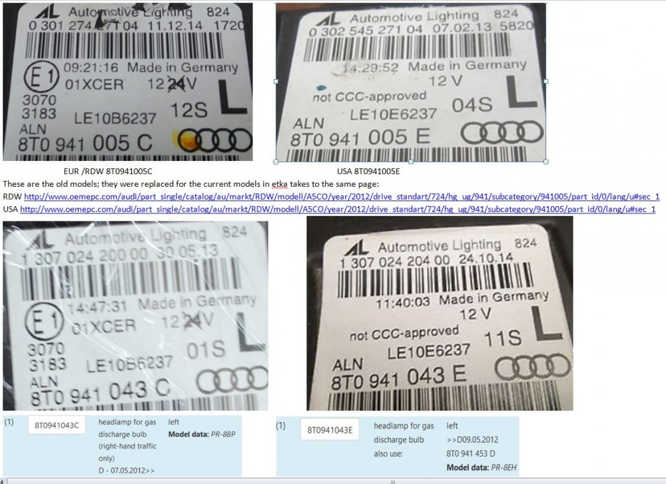Click the left arrow of horizontal scrollbar
Image resolution: width=666 pixels, height=484 pixels.
coord(3,481)
